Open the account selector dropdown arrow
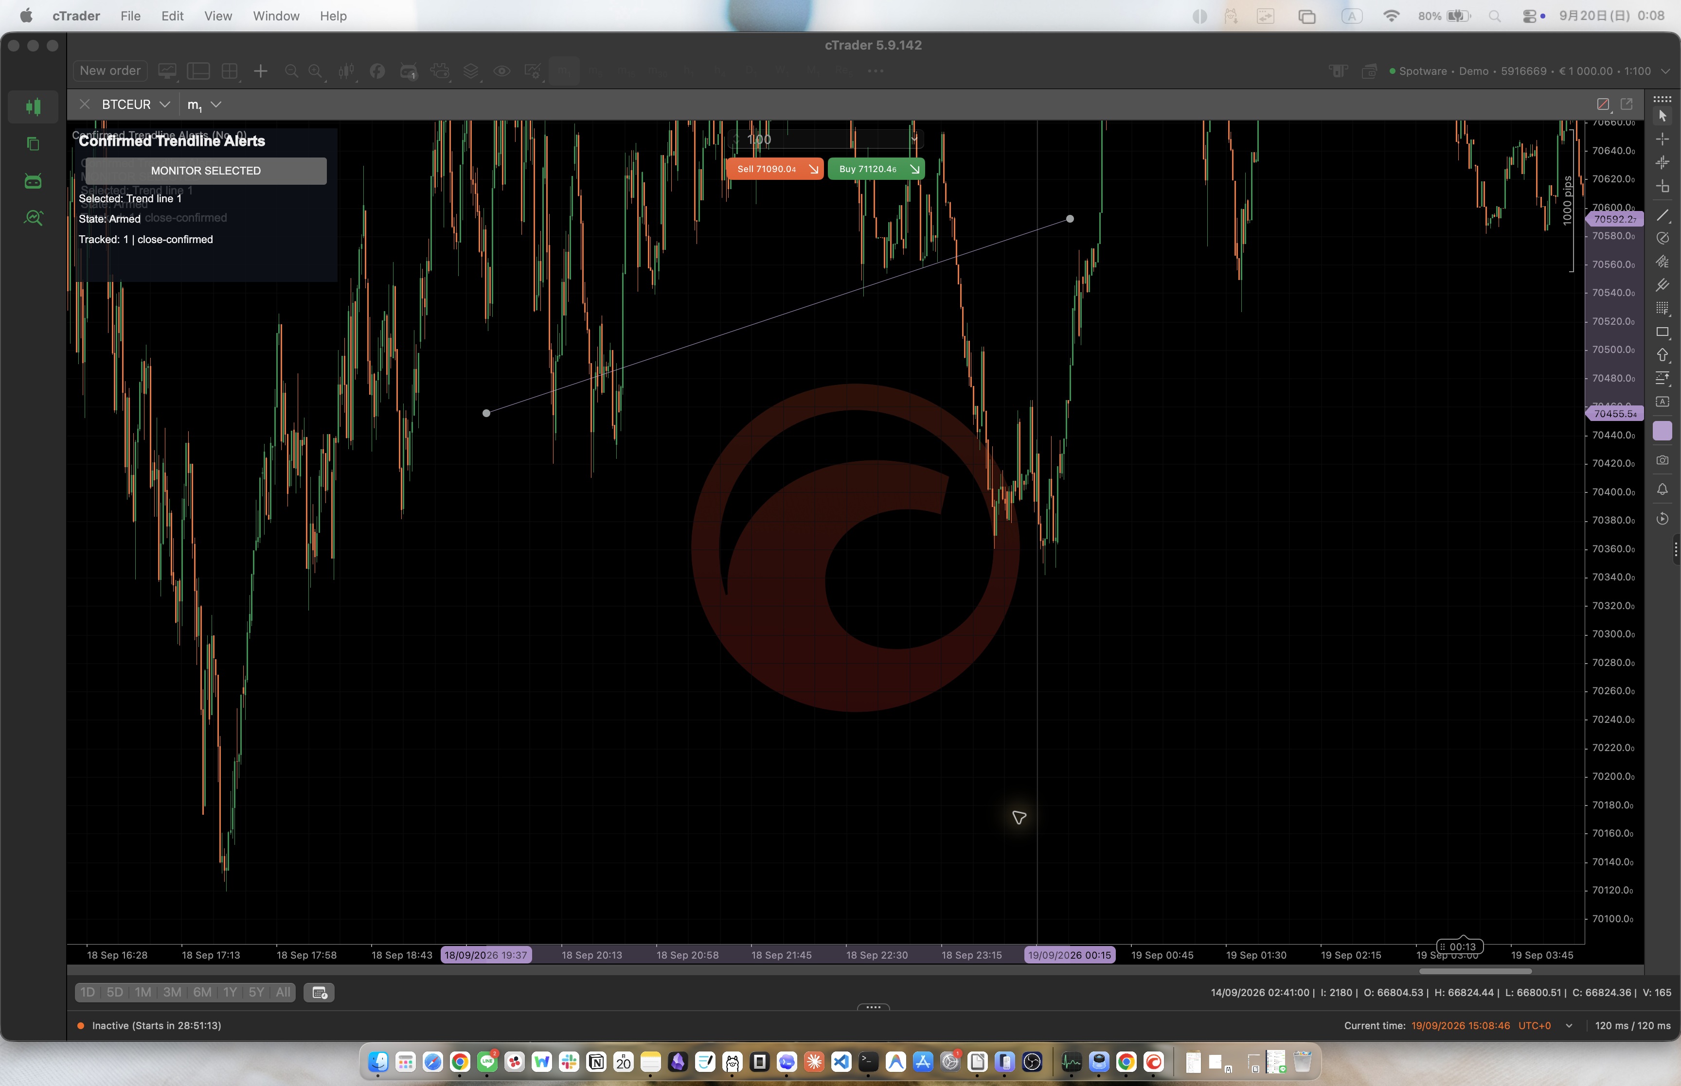The height and width of the screenshot is (1086, 1681). 1665,71
